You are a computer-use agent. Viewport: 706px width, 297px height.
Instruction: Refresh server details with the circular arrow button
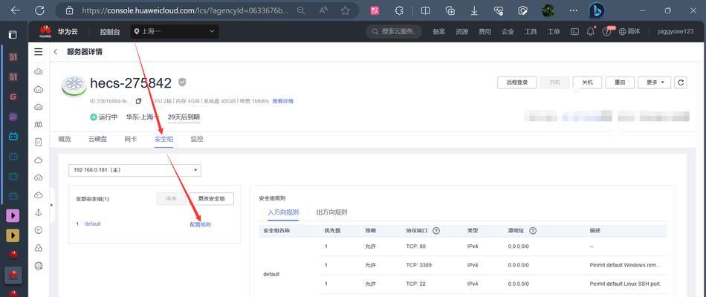(x=681, y=82)
